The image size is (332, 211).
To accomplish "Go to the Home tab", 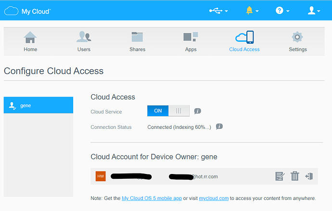I will [30, 42].
